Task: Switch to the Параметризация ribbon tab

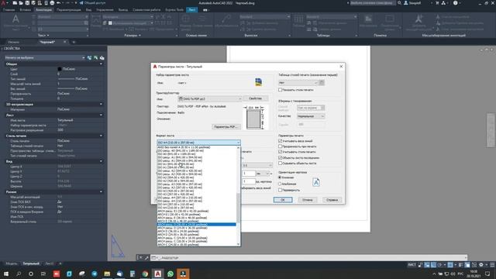Action: (69, 10)
